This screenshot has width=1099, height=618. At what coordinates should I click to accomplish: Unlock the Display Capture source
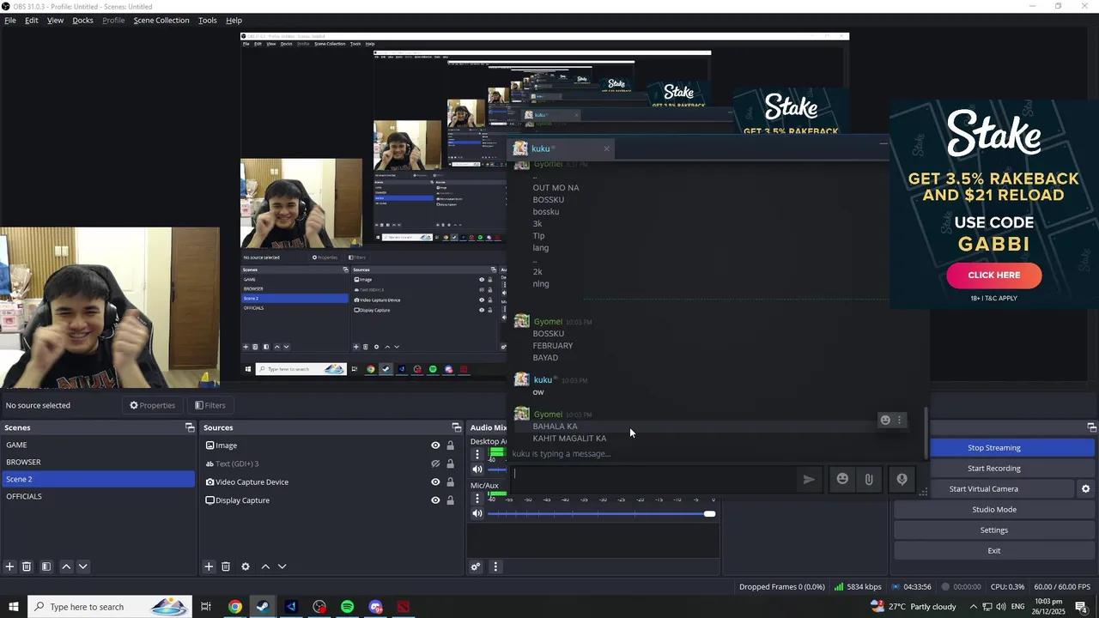[x=450, y=500]
